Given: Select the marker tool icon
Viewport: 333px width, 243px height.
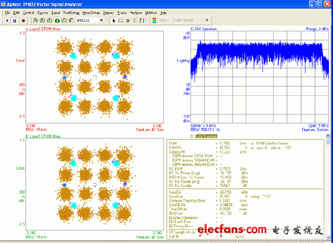Looking at the screenshot, I should [x=128, y=21].
